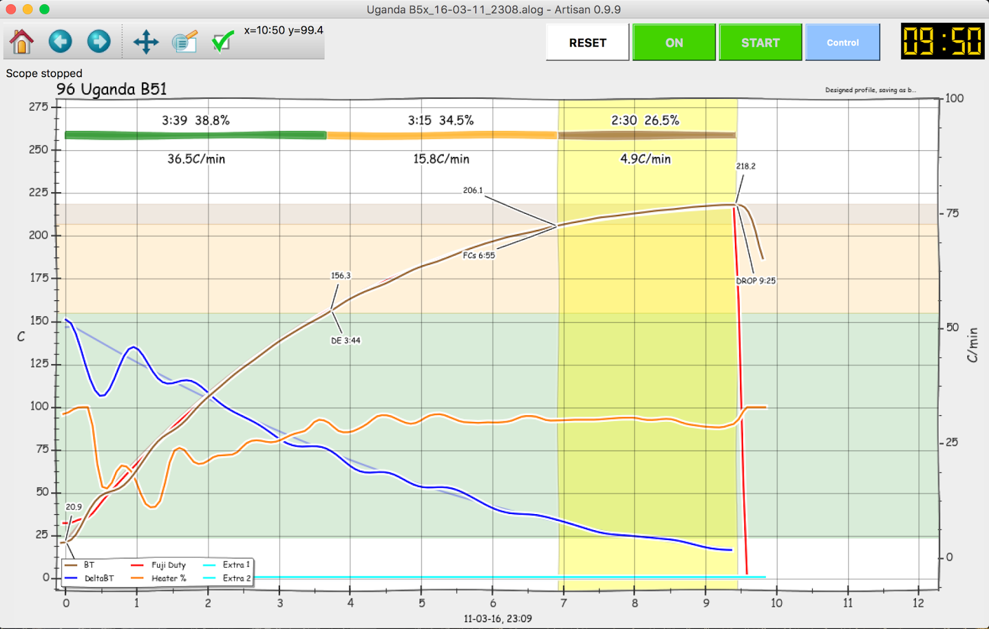Click the Home icon in the toolbar
The height and width of the screenshot is (629, 989).
point(22,41)
